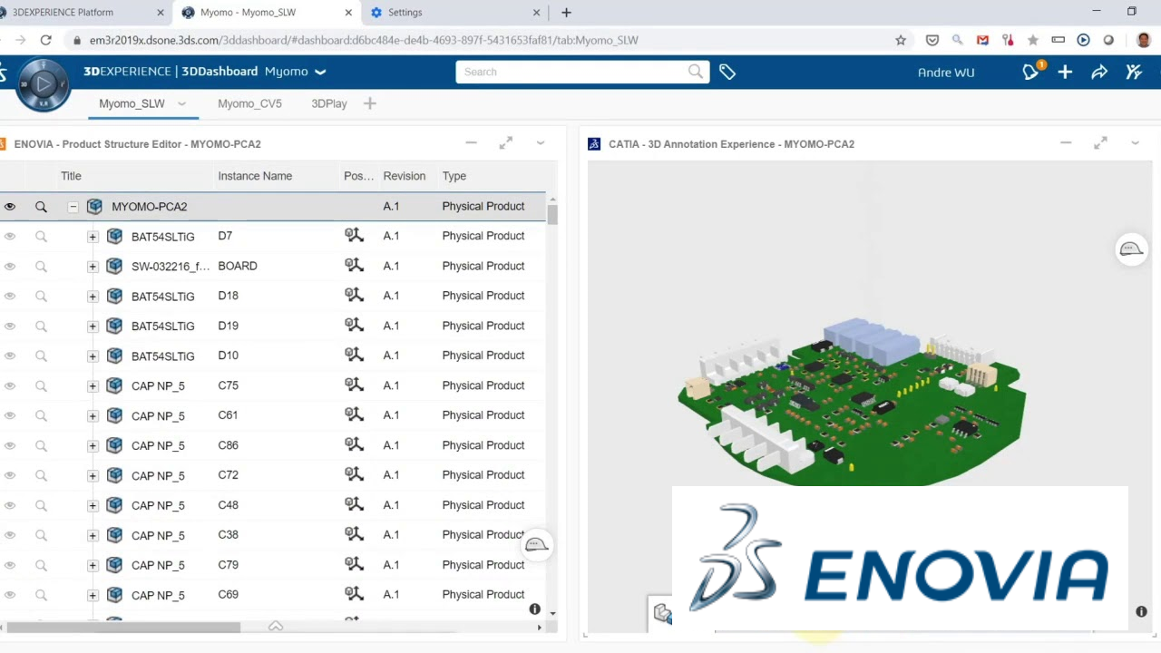1161x653 pixels.
Task: Switch to 3DEXPERIENCE Platform browser tab
Action: (63, 13)
